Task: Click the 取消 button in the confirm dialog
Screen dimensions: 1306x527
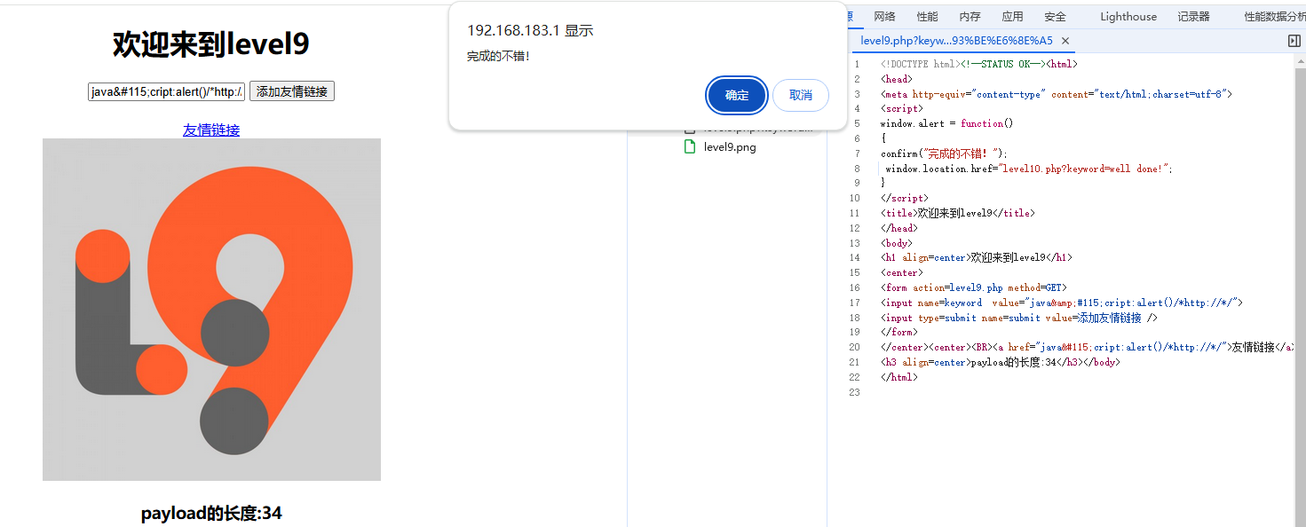Action: click(x=801, y=96)
